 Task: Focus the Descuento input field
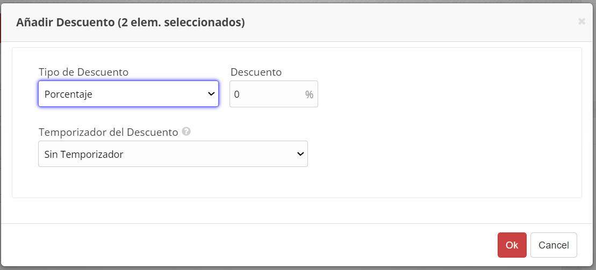pos(274,94)
